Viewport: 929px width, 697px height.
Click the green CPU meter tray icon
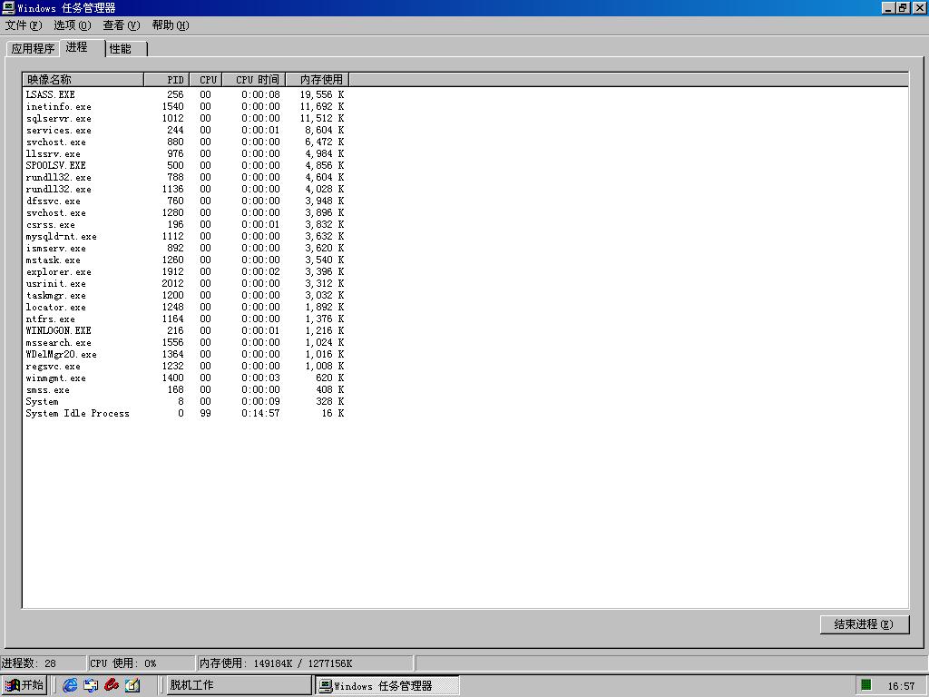click(866, 685)
